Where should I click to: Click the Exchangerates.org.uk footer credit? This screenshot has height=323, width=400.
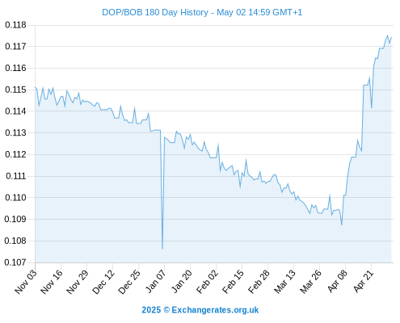[x=200, y=310]
